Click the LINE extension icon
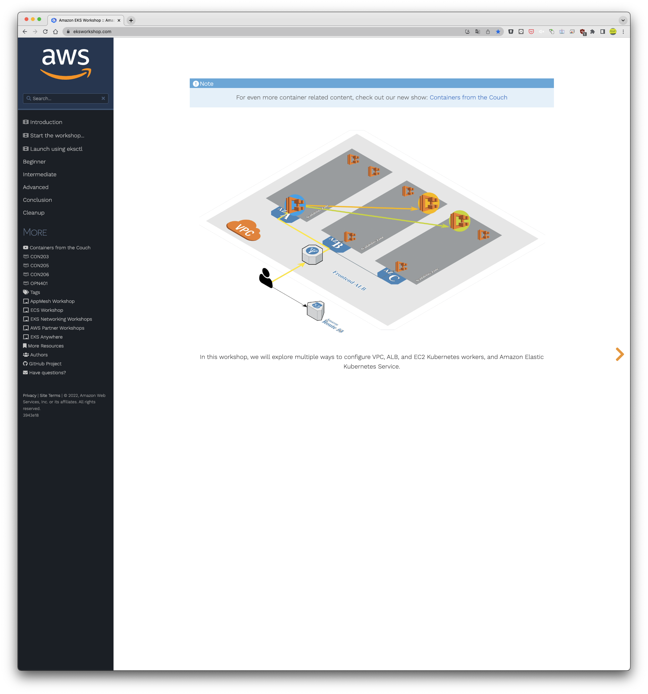This screenshot has height=694, width=648. (x=521, y=32)
